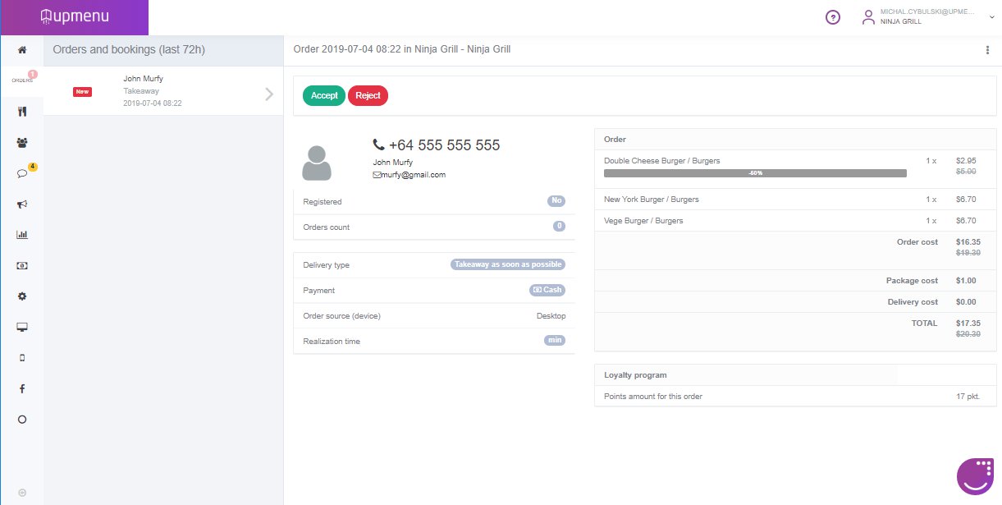Viewport: 1002px width, 505px height.
Task: Accept the order
Action: 324,95
